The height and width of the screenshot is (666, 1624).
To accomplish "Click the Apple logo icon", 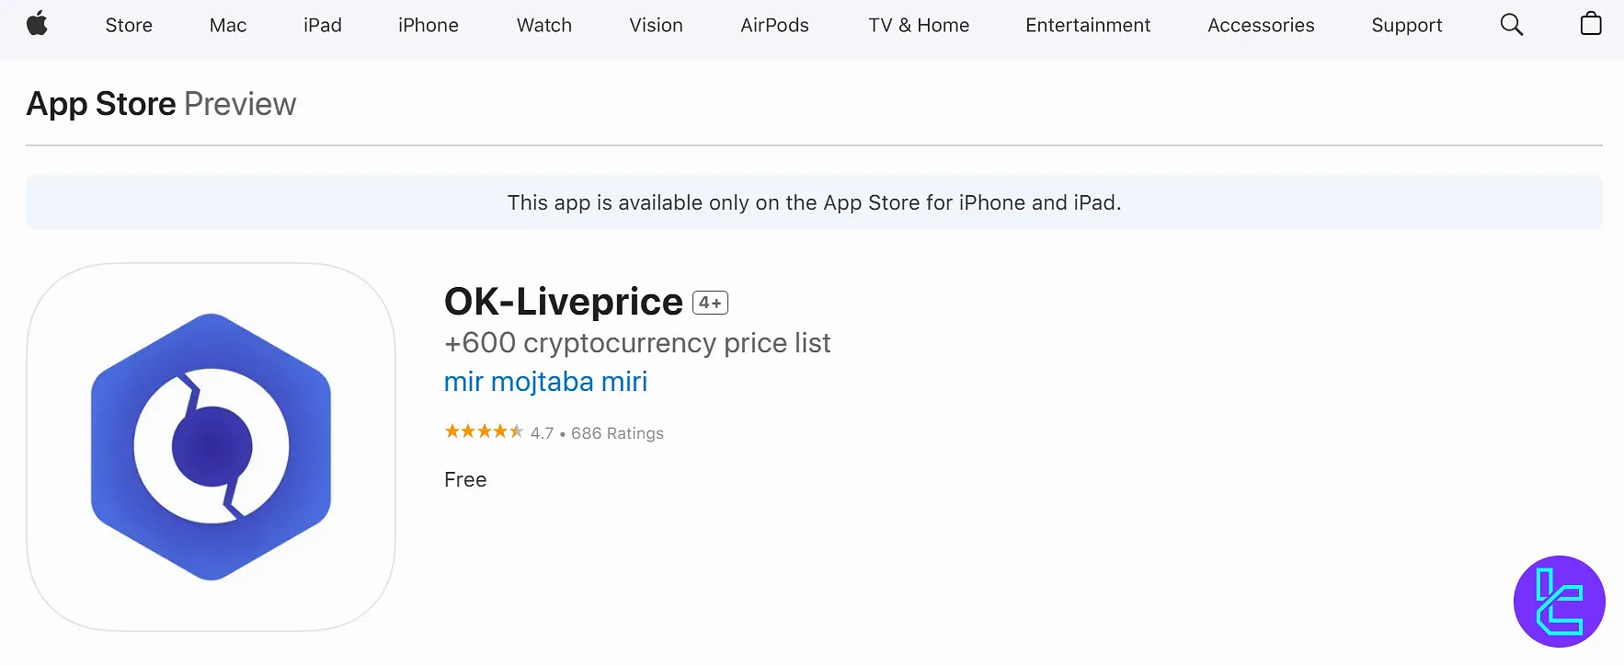I will (37, 24).
